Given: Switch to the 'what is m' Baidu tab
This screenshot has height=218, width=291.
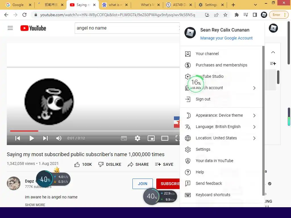Looking at the screenshot, I should point(115,5).
